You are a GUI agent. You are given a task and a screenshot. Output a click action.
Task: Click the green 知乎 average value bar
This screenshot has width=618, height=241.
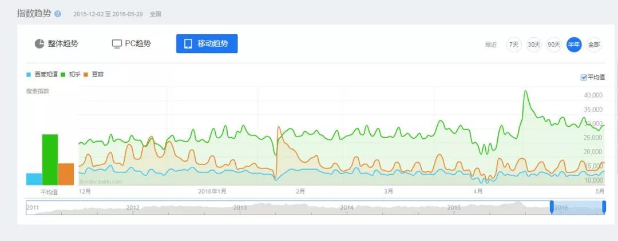coord(50,160)
